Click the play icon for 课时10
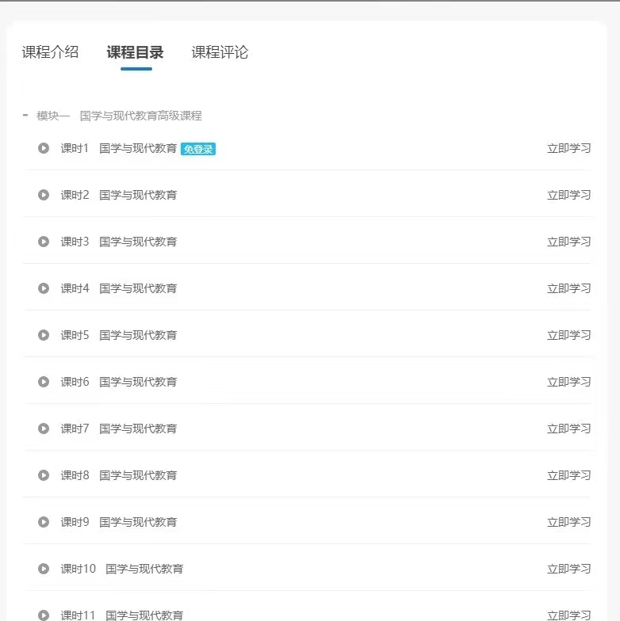 (x=44, y=569)
